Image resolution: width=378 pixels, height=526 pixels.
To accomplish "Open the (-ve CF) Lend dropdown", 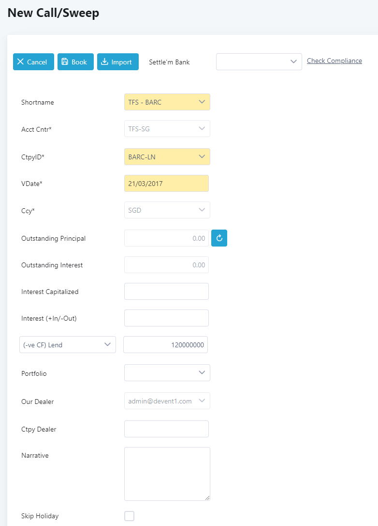I will click(68, 345).
